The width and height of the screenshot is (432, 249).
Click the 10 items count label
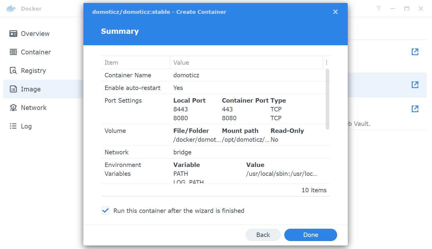[314, 190]
